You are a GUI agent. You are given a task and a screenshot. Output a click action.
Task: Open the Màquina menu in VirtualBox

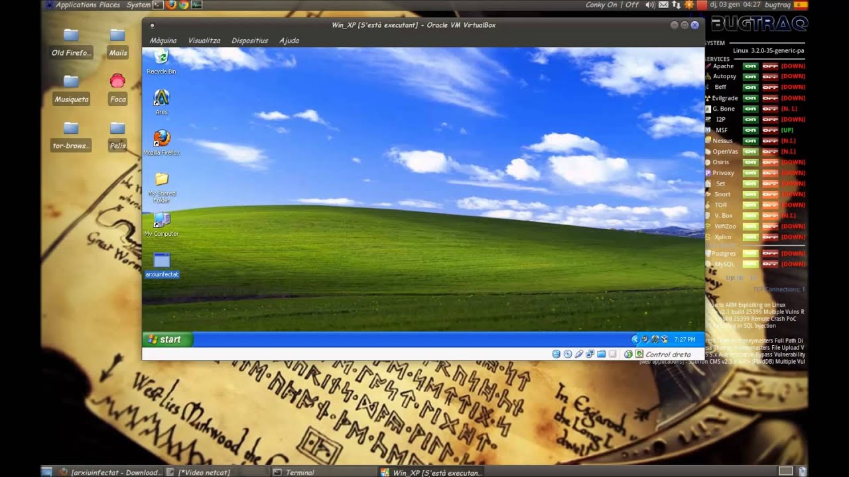tap(163, 40)
